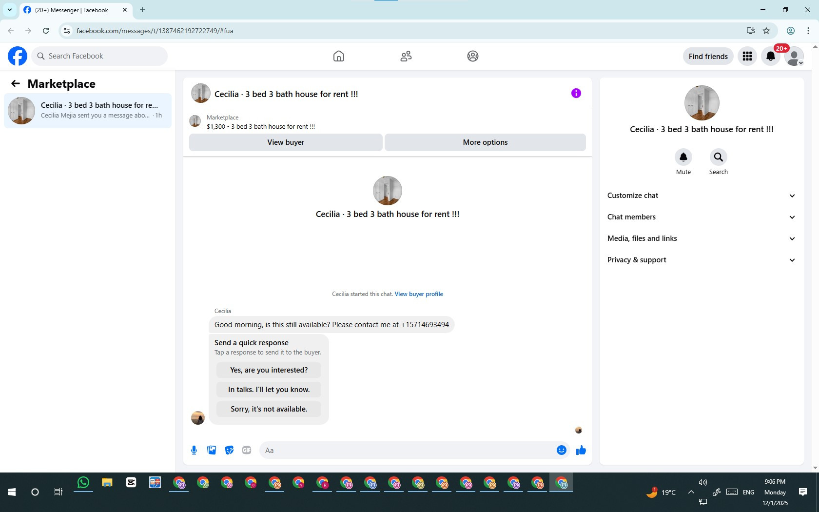The image size is (819, 512).
Task: Click the $1,300 listing title text
Action: pyautogui.click(x=261, y=127)
